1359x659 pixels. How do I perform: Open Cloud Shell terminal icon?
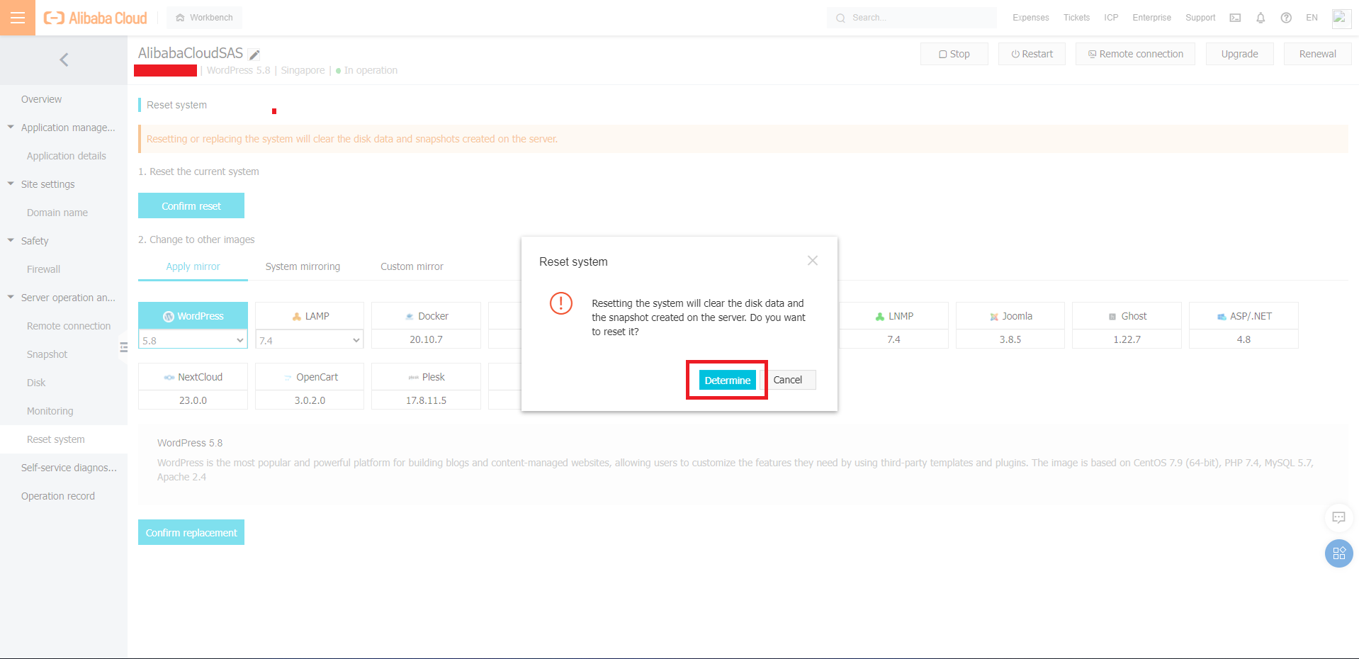(1235, 18)
